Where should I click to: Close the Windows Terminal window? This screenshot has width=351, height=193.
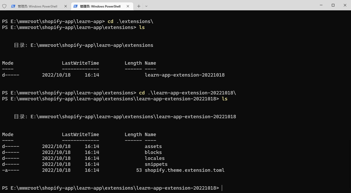click(345, 5)
